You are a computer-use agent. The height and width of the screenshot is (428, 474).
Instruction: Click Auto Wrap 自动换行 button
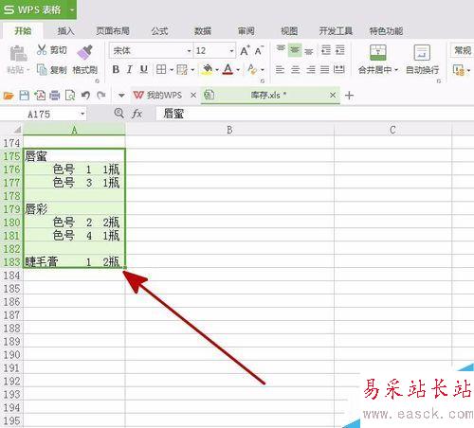pyautogui.click(x=422, y=59)
